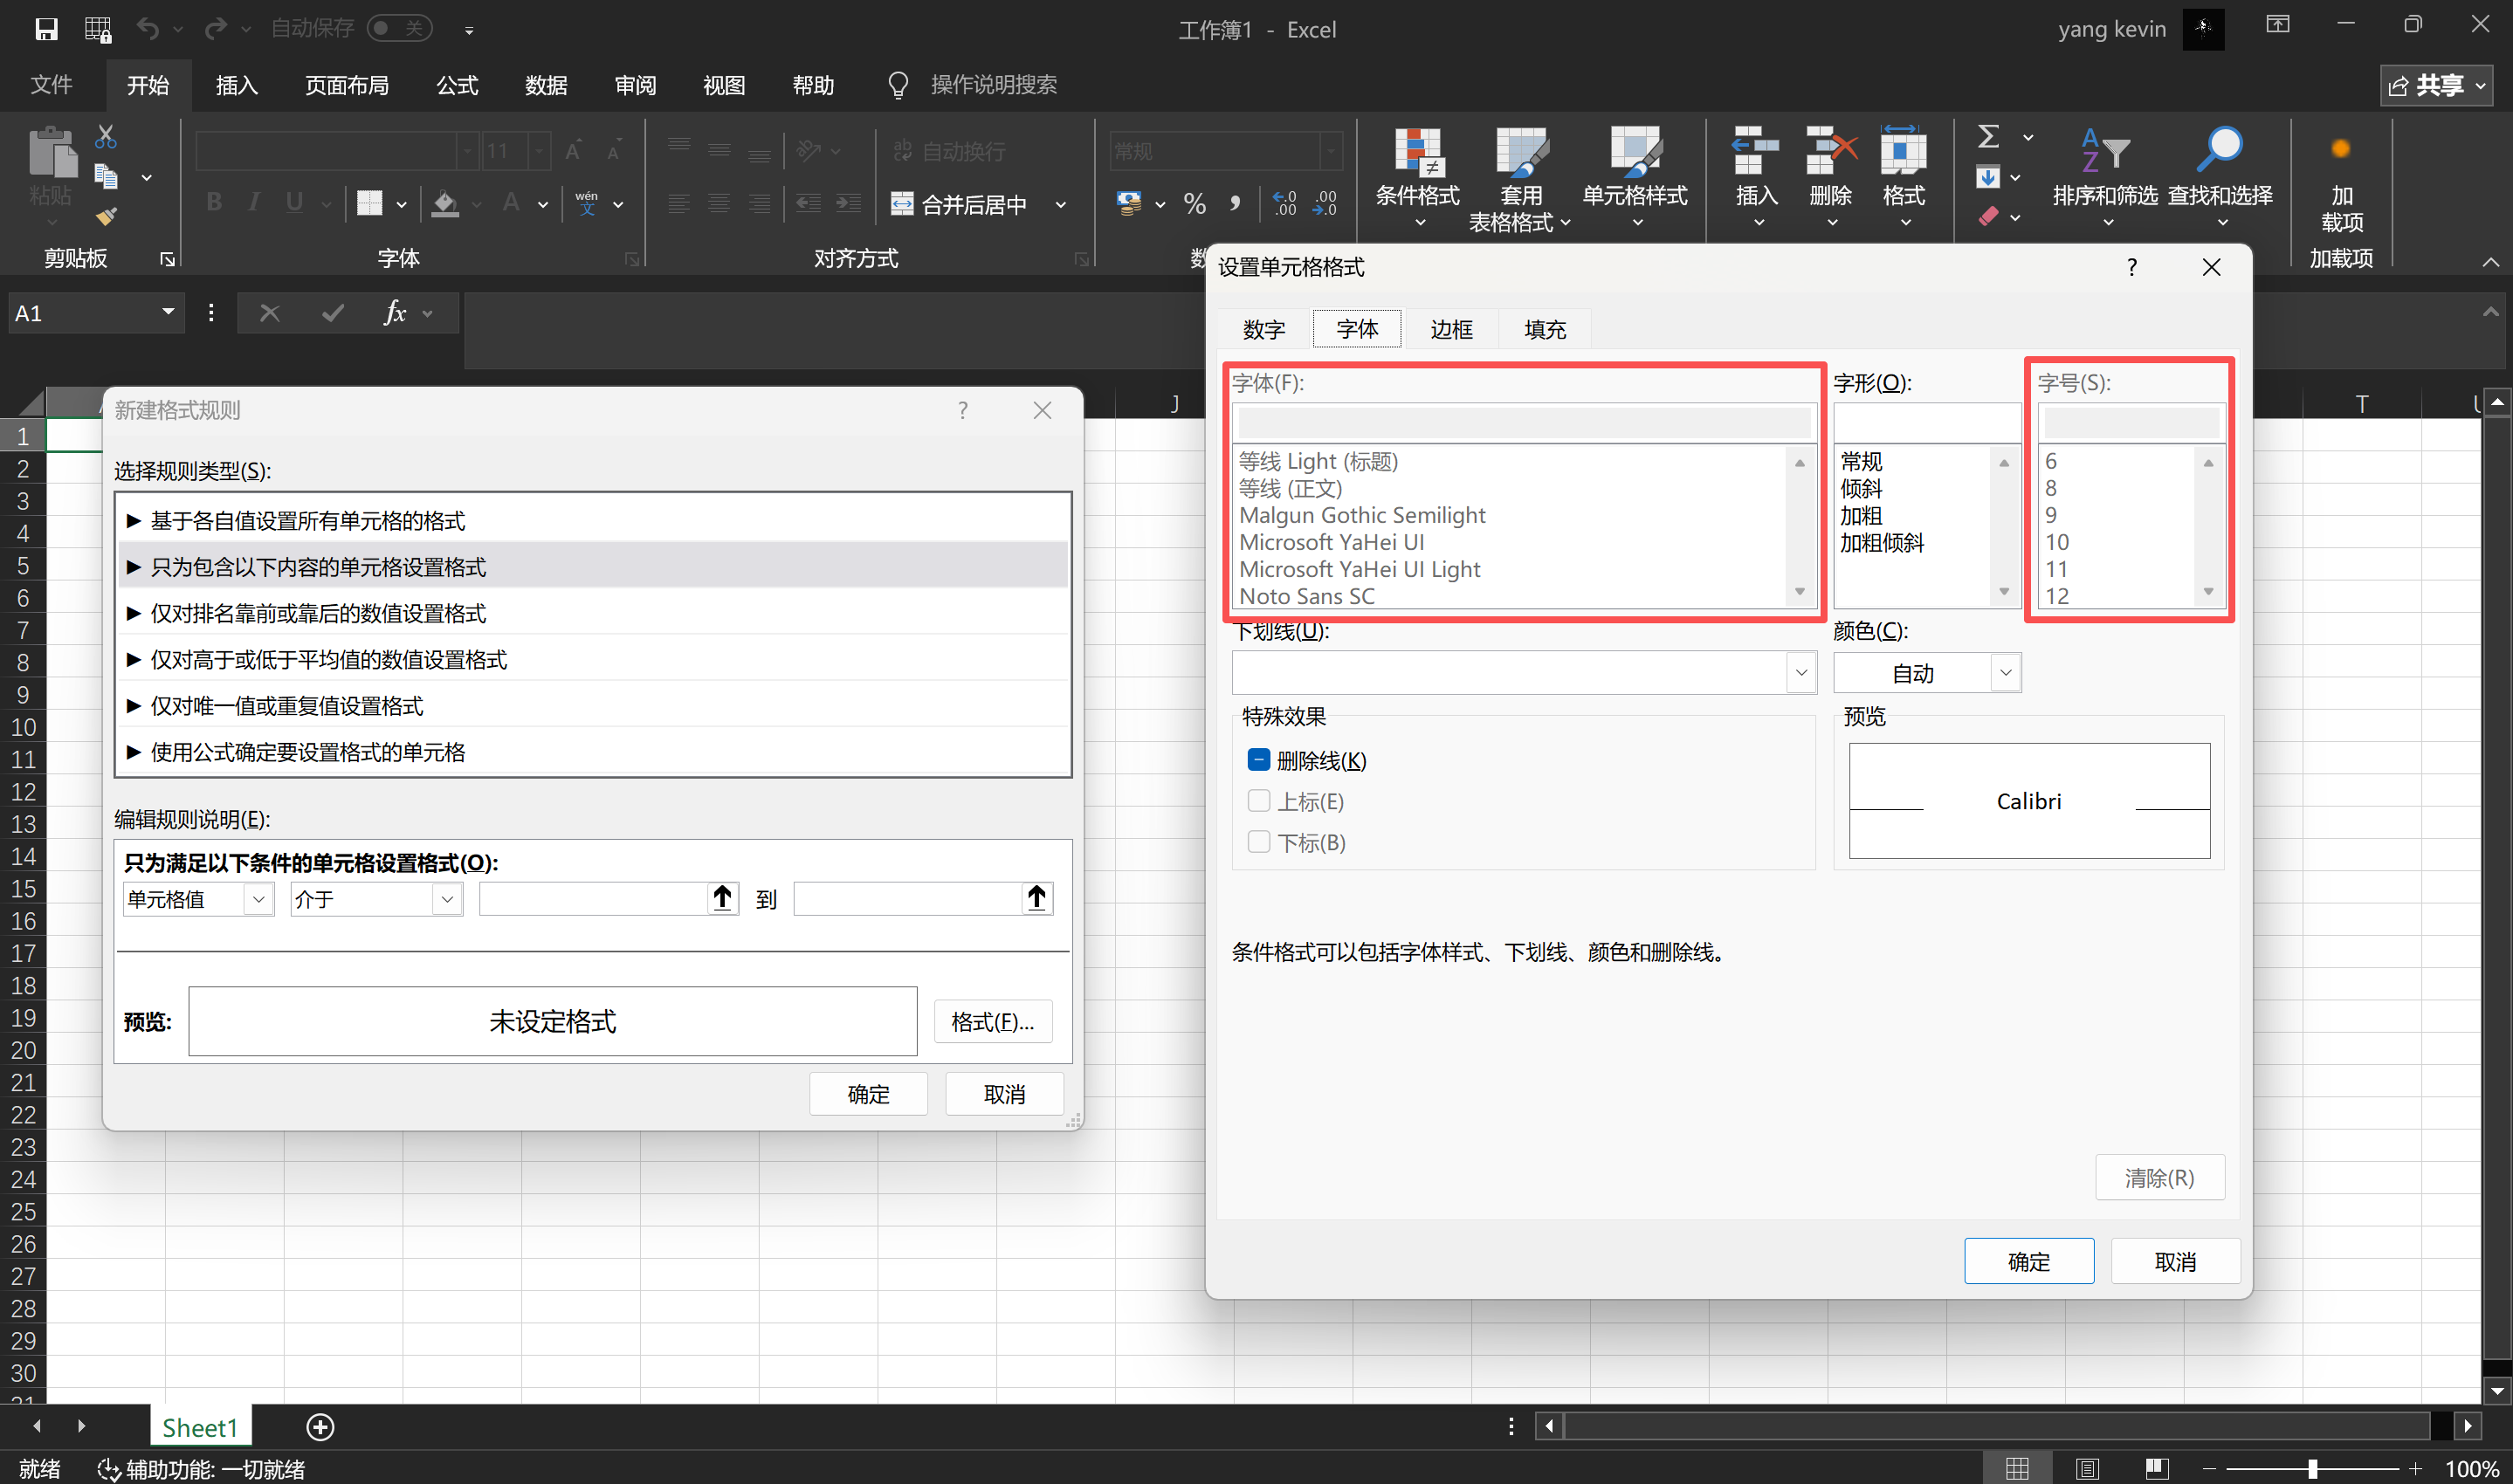Screen dimensions: 2513x1484
Task: Switch to the 边框 tab
Action: click(1450, 329)
